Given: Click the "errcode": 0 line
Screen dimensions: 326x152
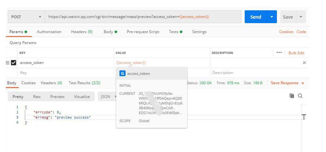Looking at the screenshot, I should [47, 112].
